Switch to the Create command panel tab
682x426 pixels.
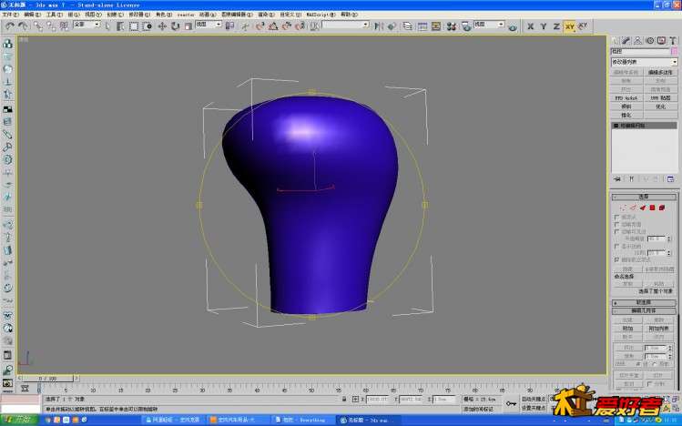tap(616, 40)
